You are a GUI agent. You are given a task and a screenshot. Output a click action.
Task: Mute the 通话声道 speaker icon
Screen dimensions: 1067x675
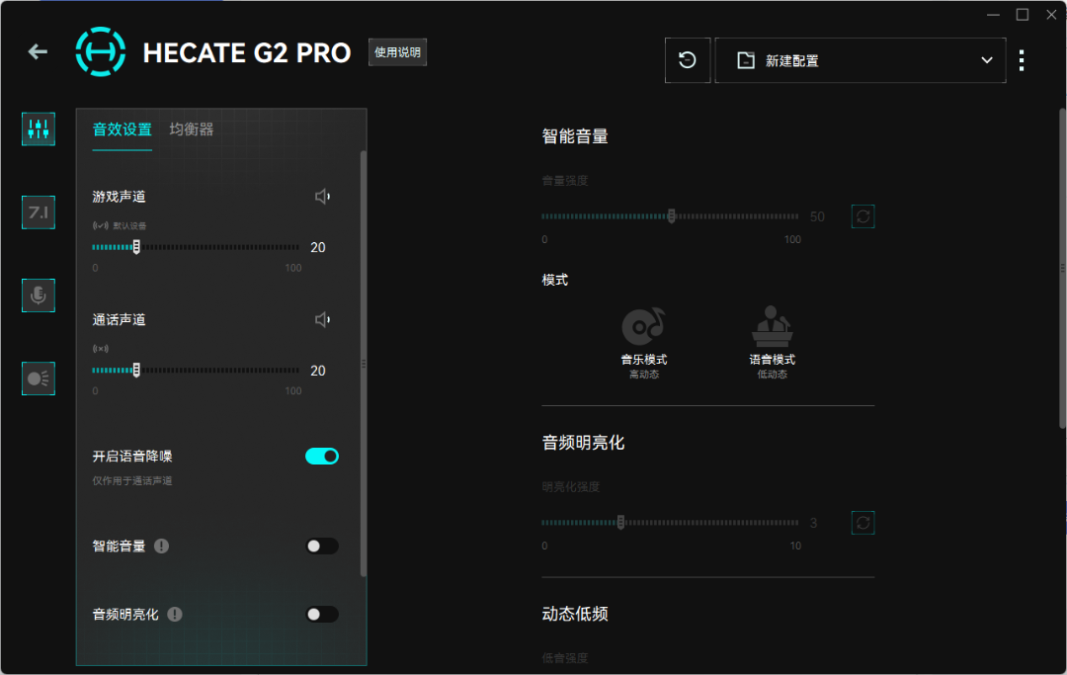coord(322,319)
